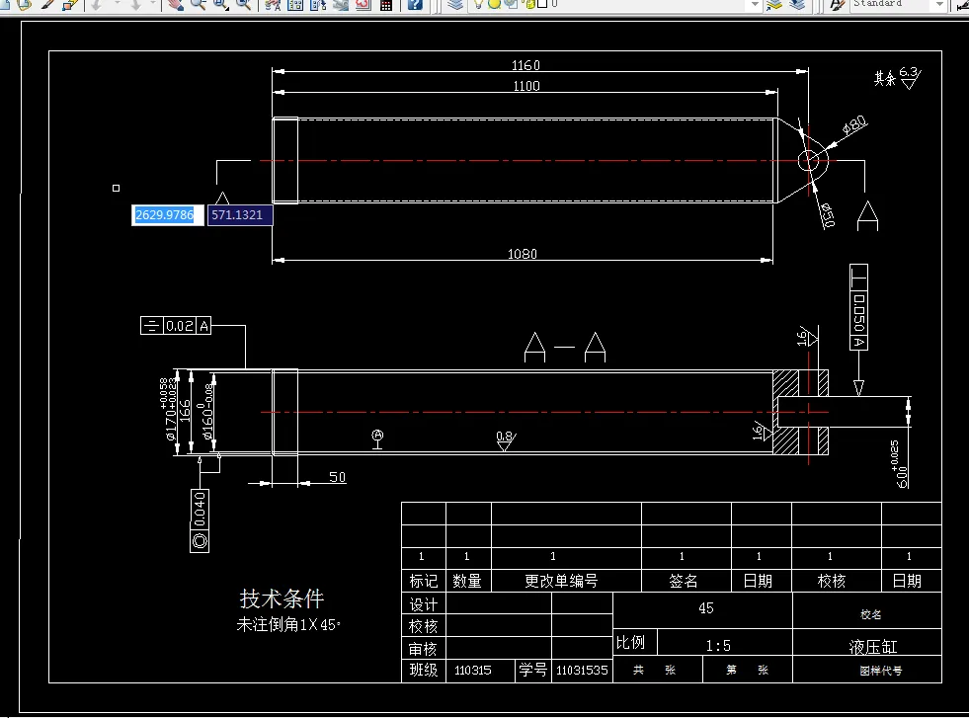Expand the Redo history dropdown arrow

[153, 4]
